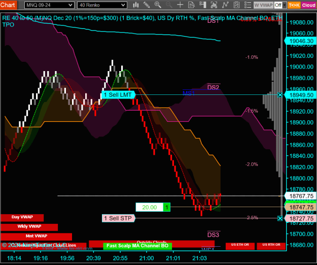This screenshot has width=317, height=265.
Task: Click the US ETH OR label
Action: pyautogui.click(x=240, y=245)
